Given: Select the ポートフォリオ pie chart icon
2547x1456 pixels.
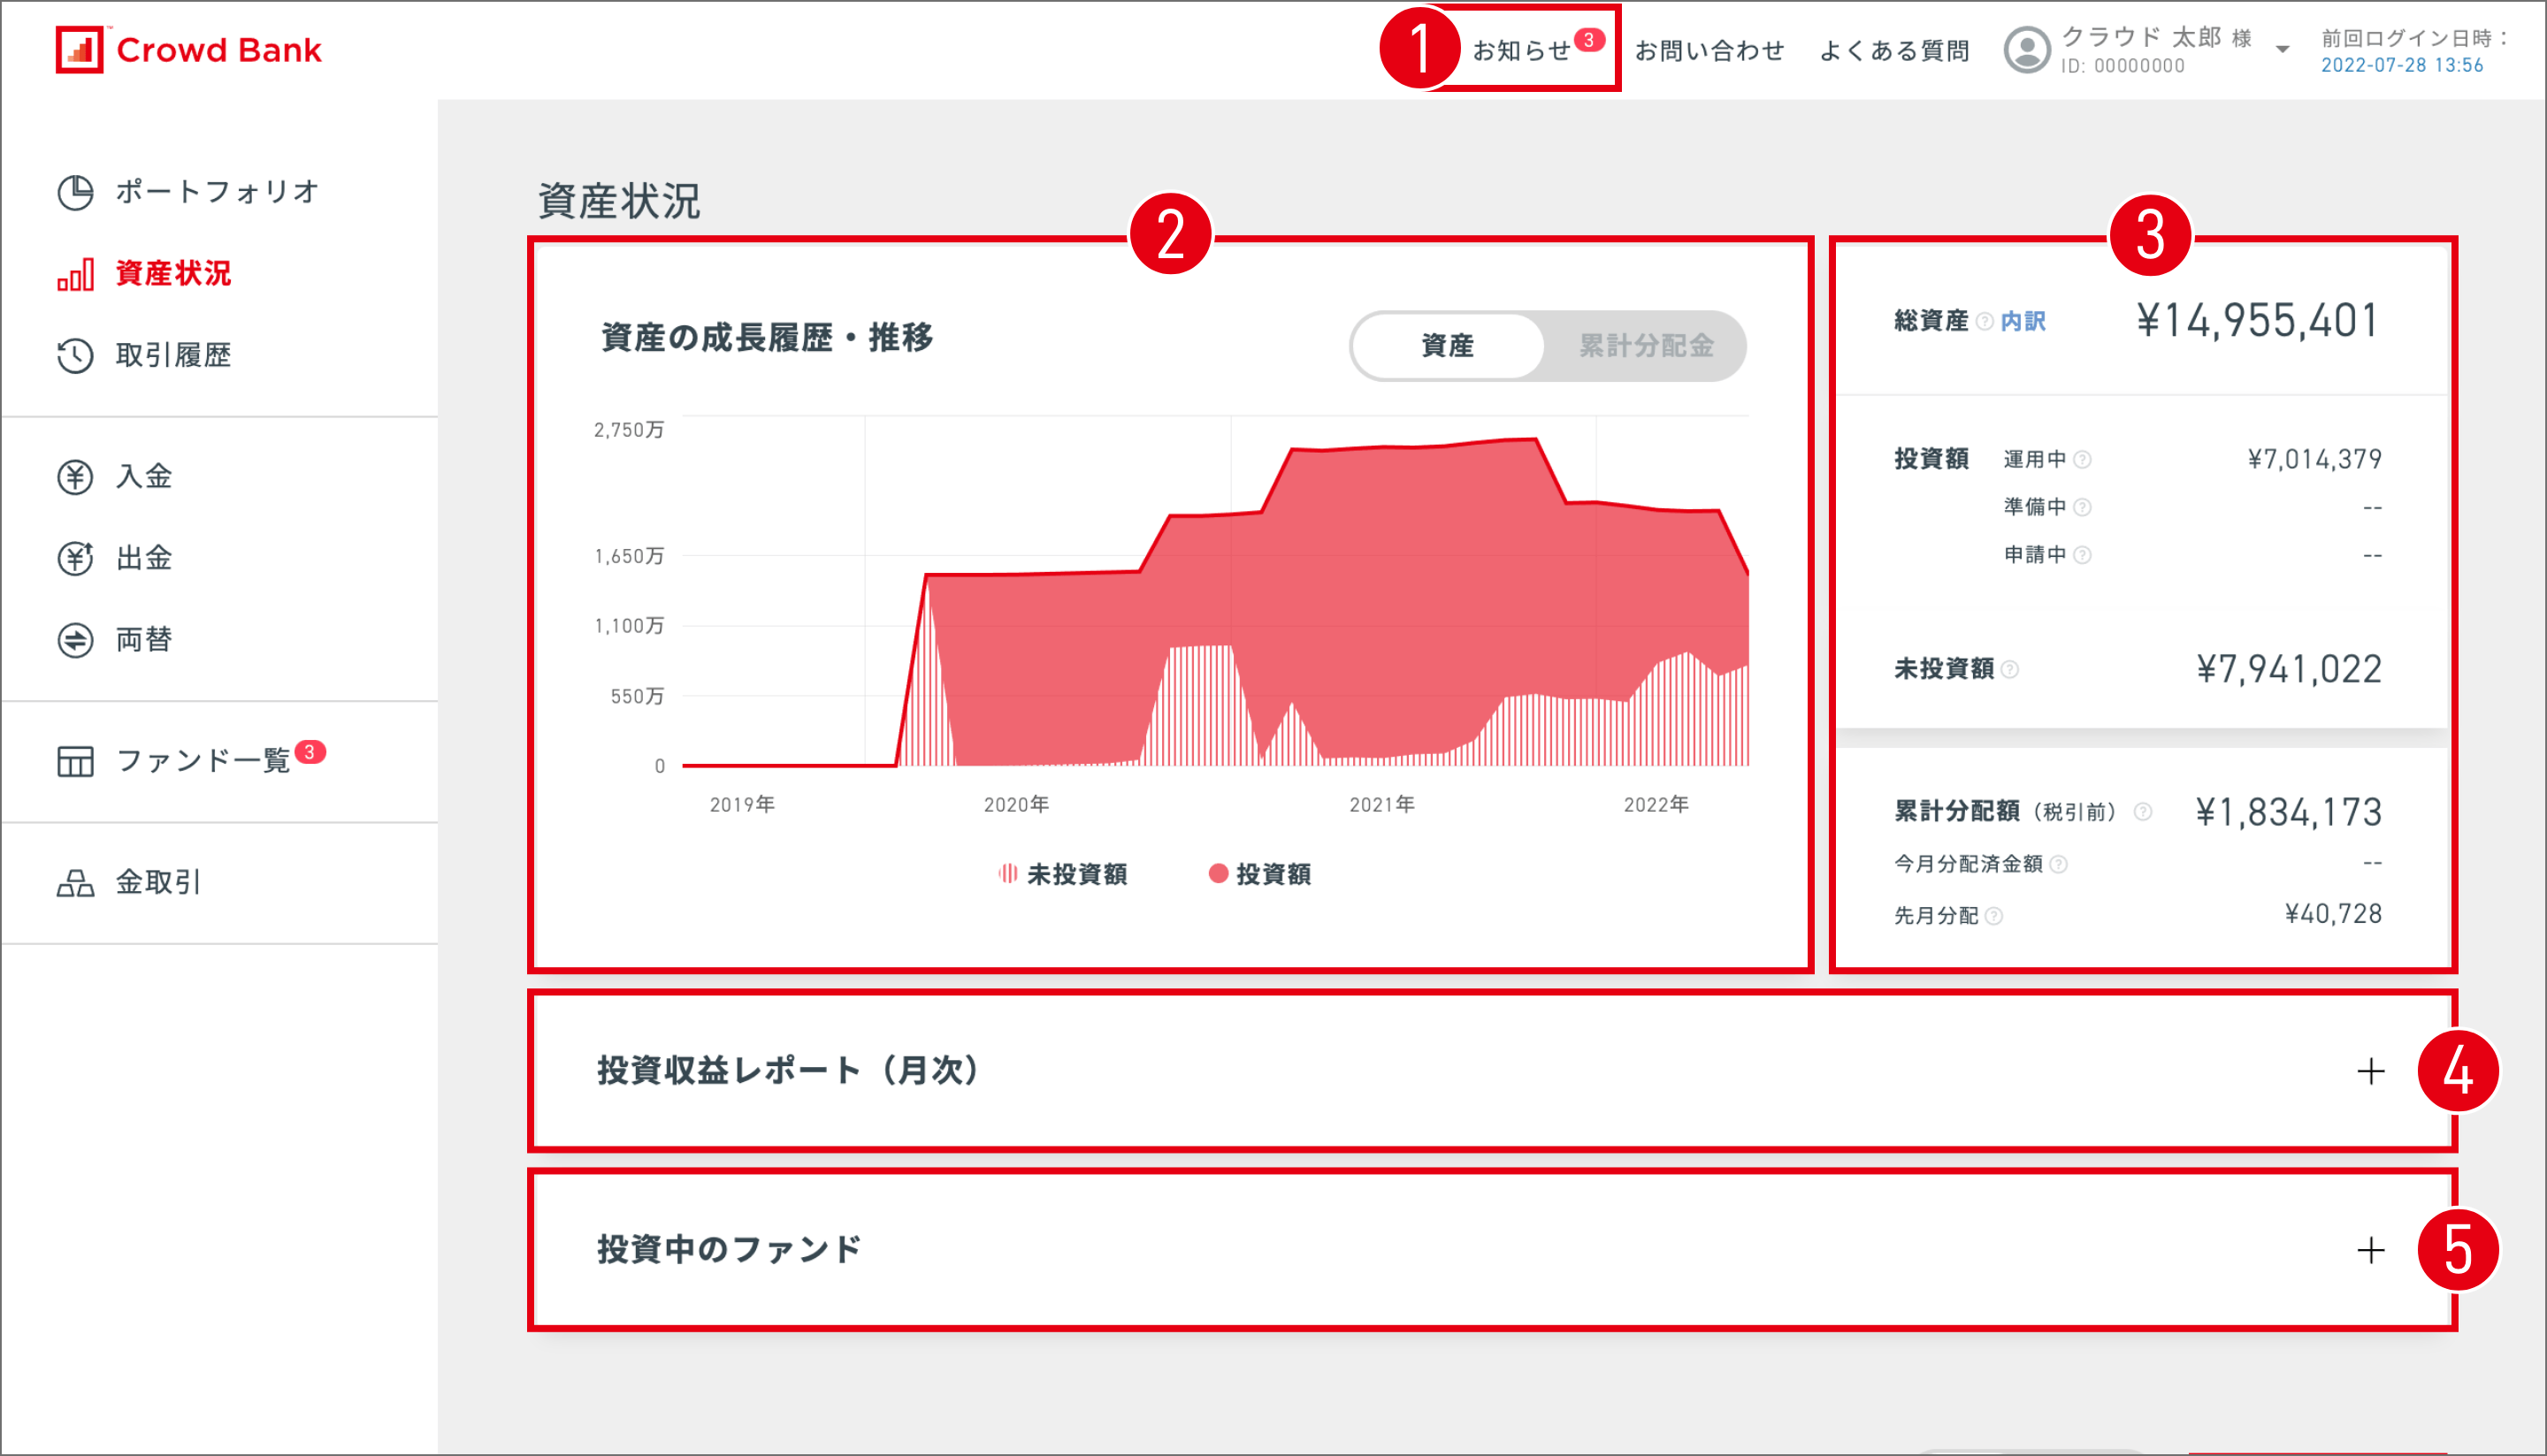Looking at the screenshot, I should pos(75,192).
